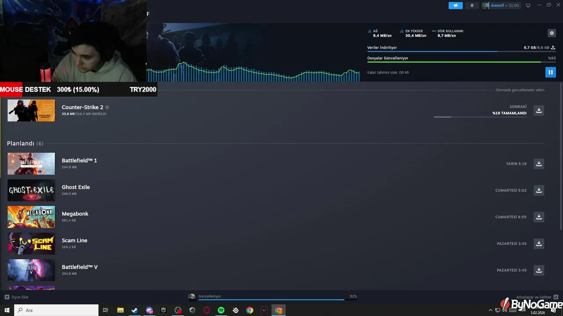Screen dimensions: 563x316
Task: Open the Megabonk title
Action: (75, 214)
